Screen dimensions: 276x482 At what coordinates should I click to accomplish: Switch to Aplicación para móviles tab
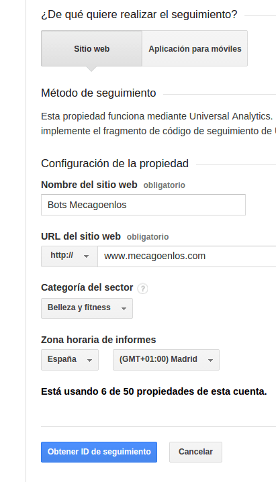(x=195, y=48)
